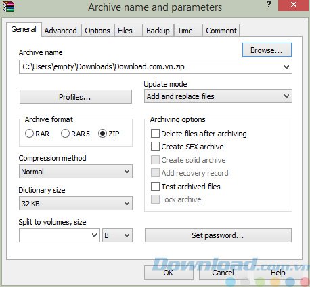Open the Advanced tab
310x287 pixels.
[x=61, y=31]
